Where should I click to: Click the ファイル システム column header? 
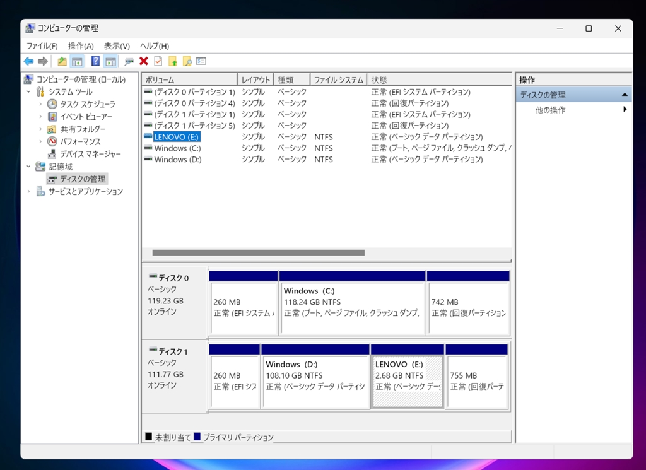(x=339, y=80)
